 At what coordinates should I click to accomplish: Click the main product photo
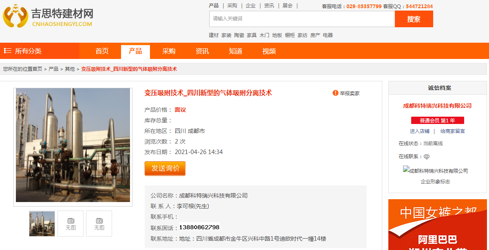click(73, 145)
